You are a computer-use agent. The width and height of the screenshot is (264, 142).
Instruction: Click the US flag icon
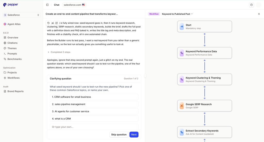coord(84,5)
